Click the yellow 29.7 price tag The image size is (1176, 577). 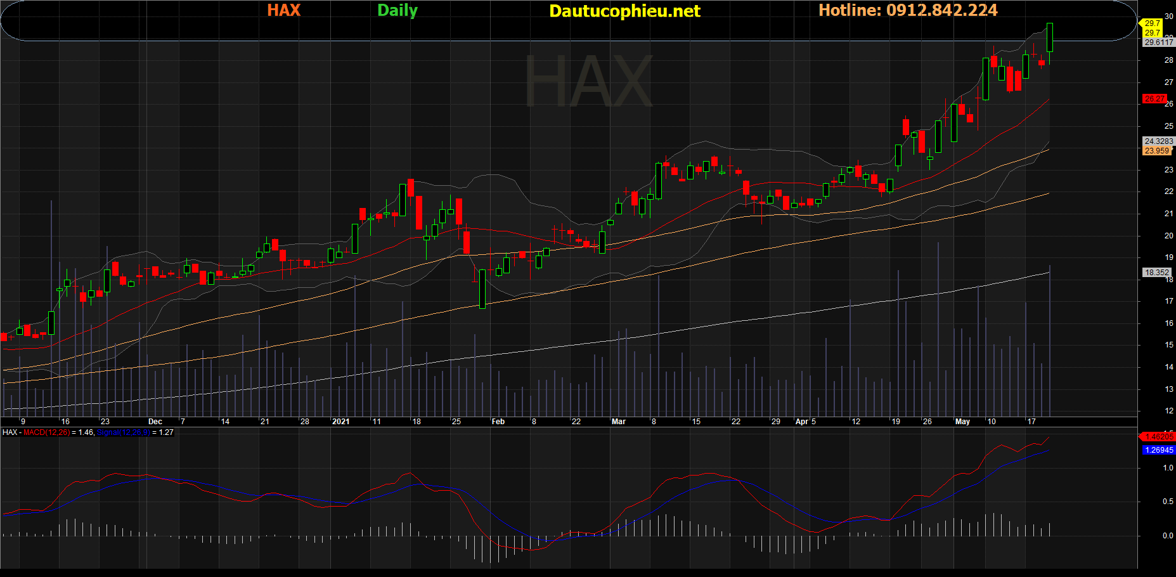point(1152,23)
